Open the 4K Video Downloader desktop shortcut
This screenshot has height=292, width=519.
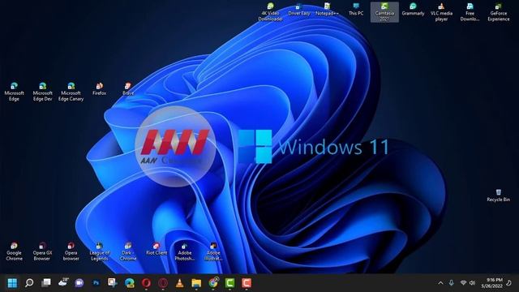click(270, 12)
